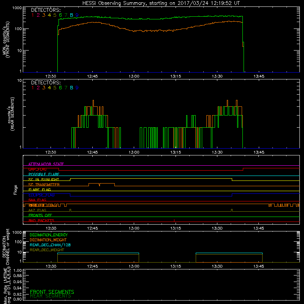
Task: Select detector 2 in front segments legend
Action: (38, 15)
